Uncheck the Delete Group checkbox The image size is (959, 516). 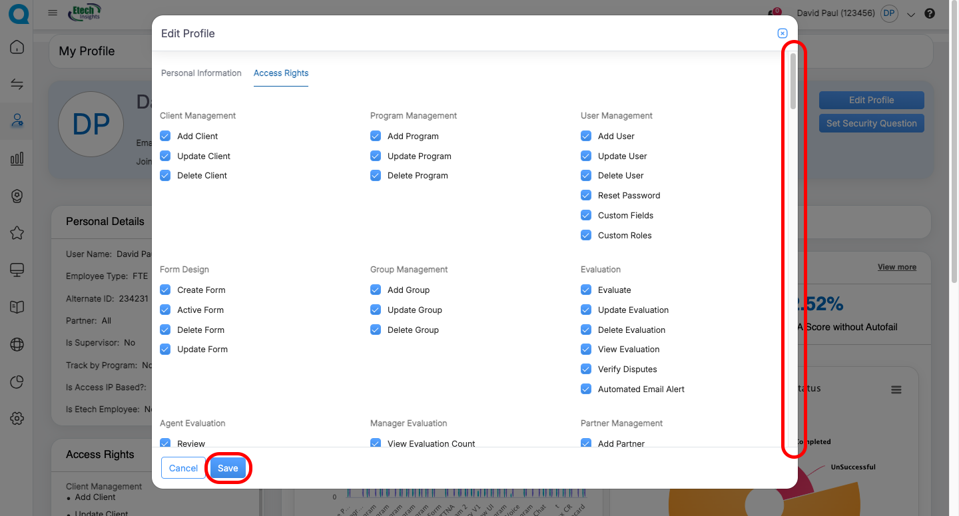coord(376,330)
